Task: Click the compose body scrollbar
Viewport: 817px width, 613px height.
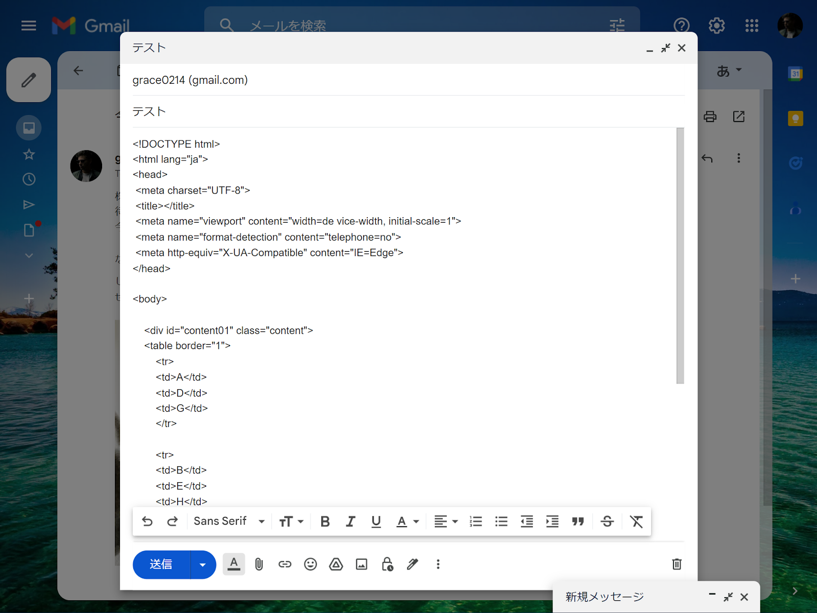Action: tap(680, 255)
